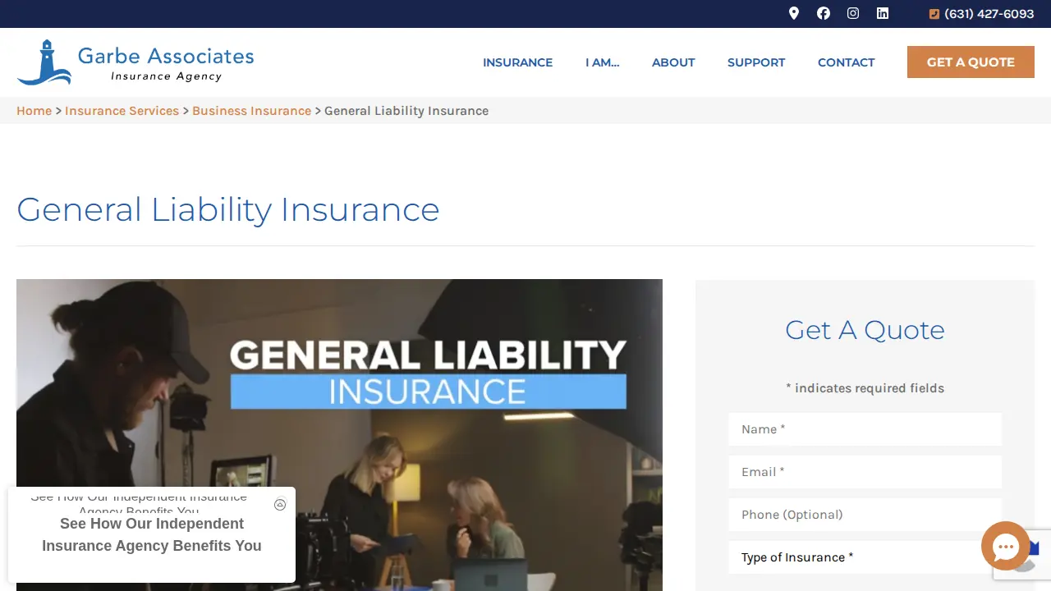Minimize the independent agency popup

coord(280,505)
